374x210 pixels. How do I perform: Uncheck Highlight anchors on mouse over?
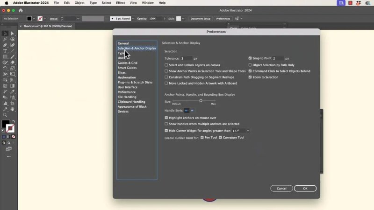point(166,118)
